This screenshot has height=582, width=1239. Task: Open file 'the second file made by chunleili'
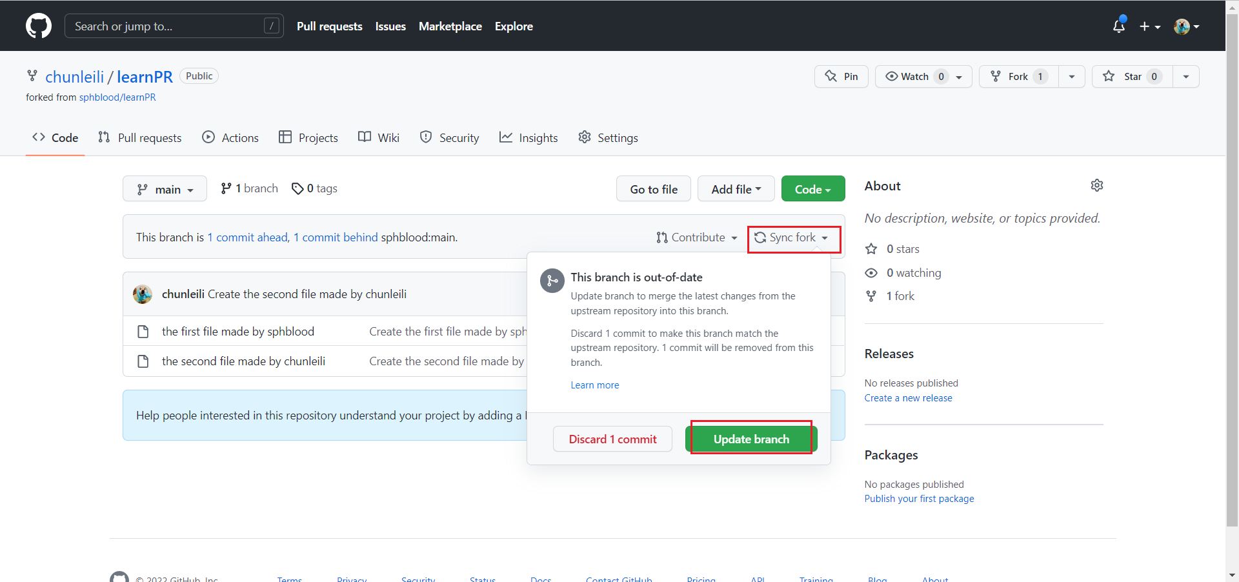point(243,361)
